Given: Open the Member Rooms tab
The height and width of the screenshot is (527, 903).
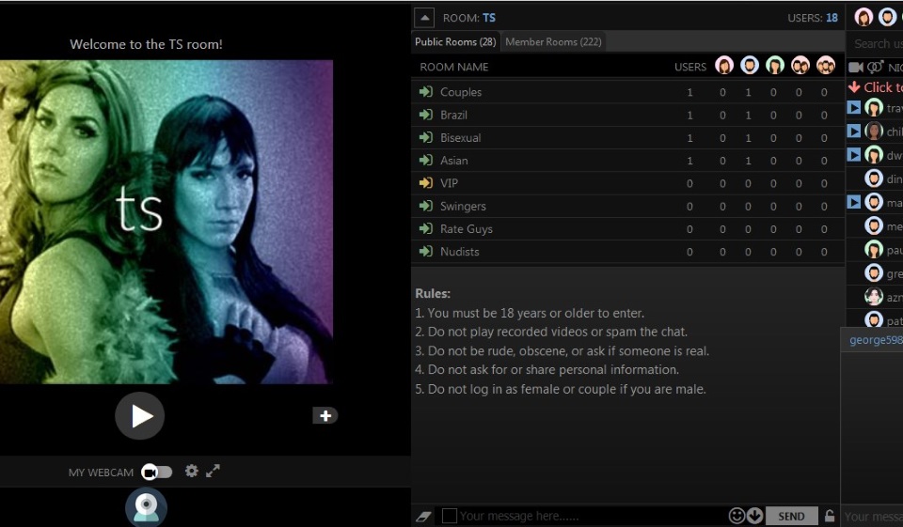Looking at the screenshot, I should [553, 41].
